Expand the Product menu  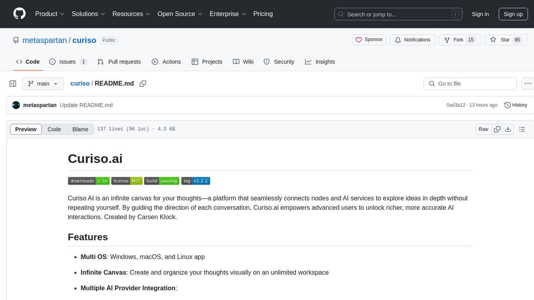50,14
